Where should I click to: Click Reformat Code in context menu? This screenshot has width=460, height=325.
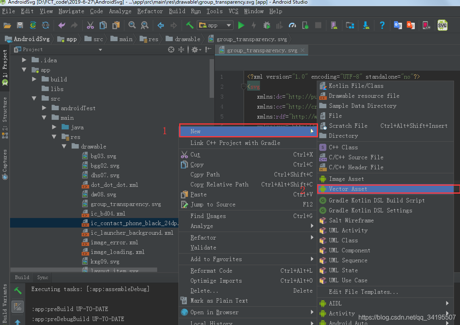248,271
